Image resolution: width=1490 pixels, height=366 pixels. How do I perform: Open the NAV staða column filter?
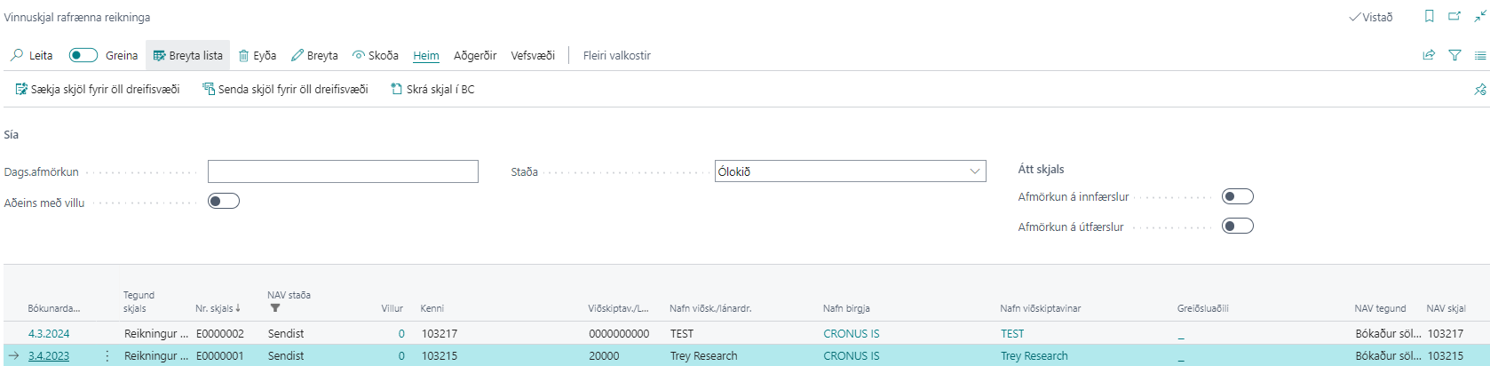click(274, 308)
